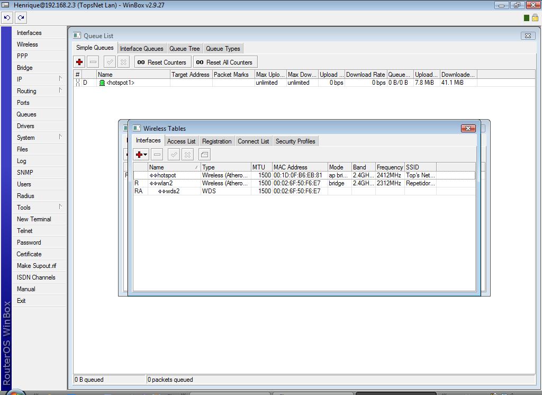
Task: Remove the selected queue with the minus button
Action: click(x=93, y=62)
